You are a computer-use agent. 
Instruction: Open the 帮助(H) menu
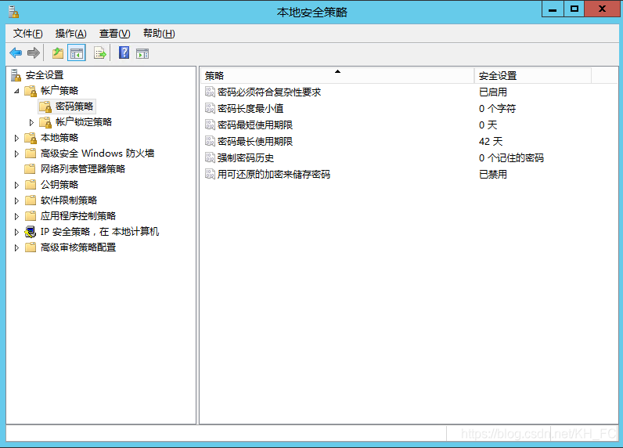click(159, 34)
